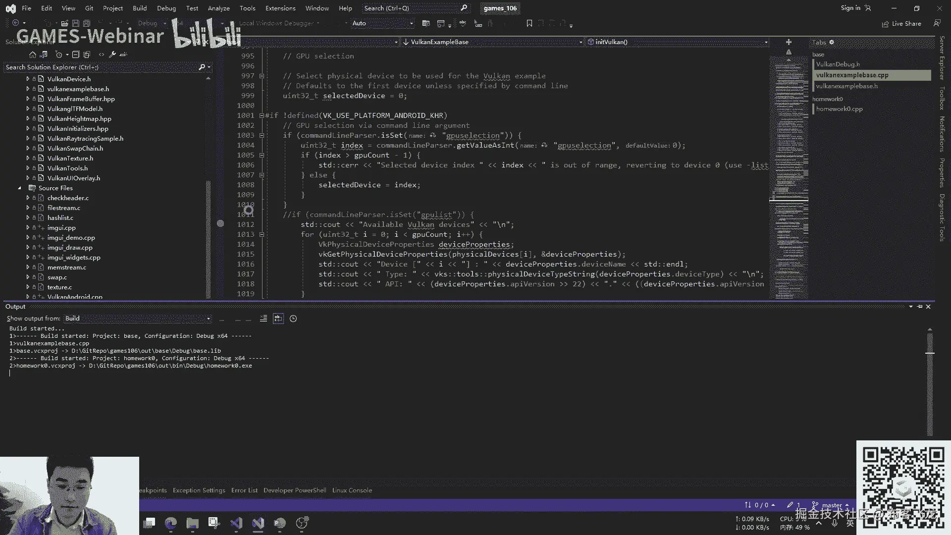951x535 pixels.
Task: Toggle the Output timestamps clock button
Action: [x=293, y=319]
